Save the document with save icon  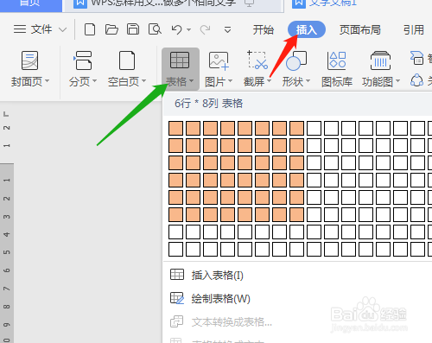tap(133, 29)
